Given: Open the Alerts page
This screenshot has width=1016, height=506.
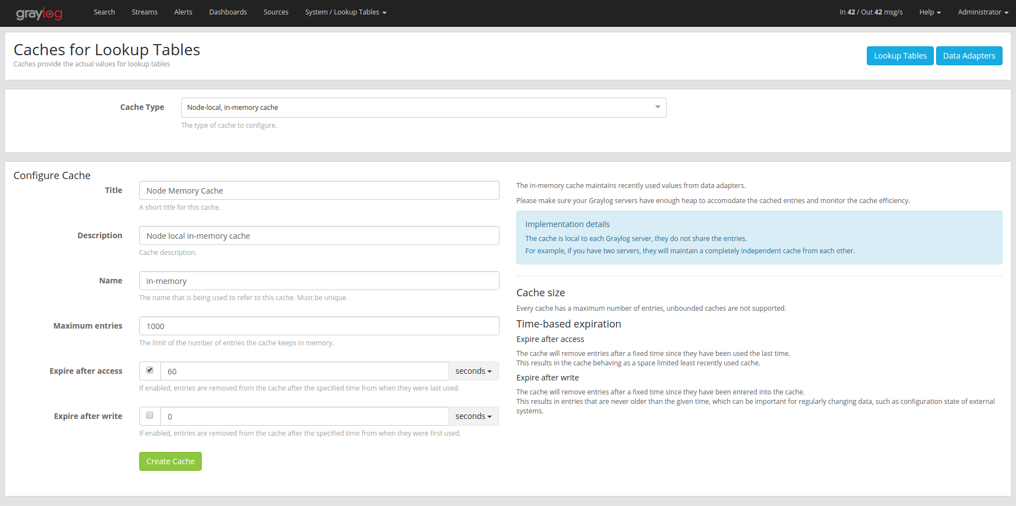Looking at the screenshot, I should [x=183, y=12].
